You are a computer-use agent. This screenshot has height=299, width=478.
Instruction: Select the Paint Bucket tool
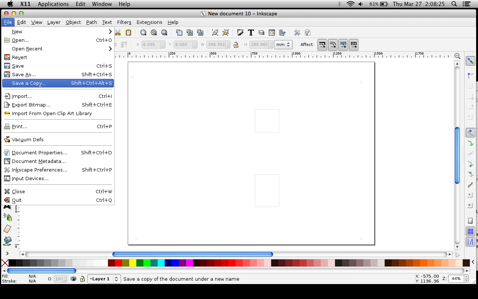click(7, 241)
